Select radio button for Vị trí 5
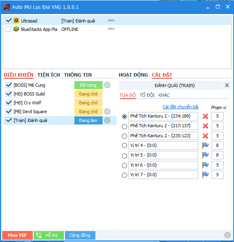The image size is (234, 242). [x=124, y=156]
